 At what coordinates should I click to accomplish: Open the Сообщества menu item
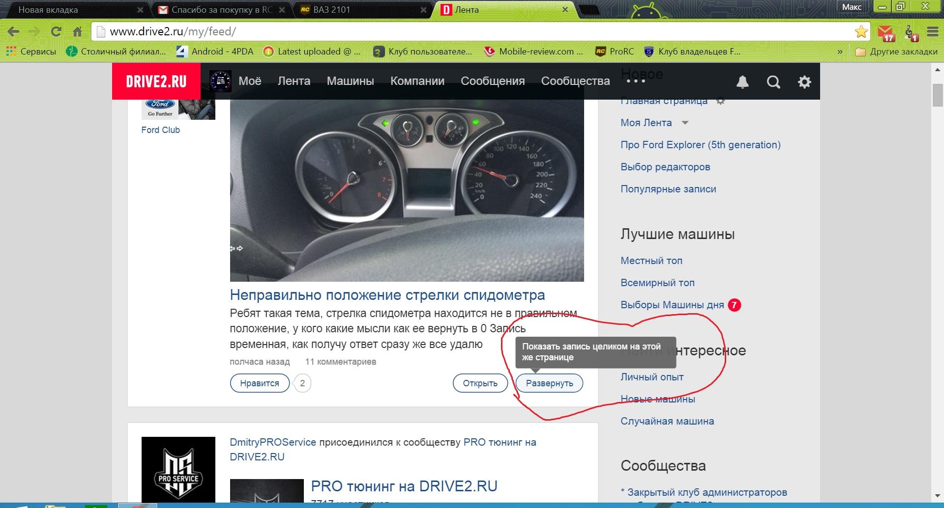click(576, 81)
